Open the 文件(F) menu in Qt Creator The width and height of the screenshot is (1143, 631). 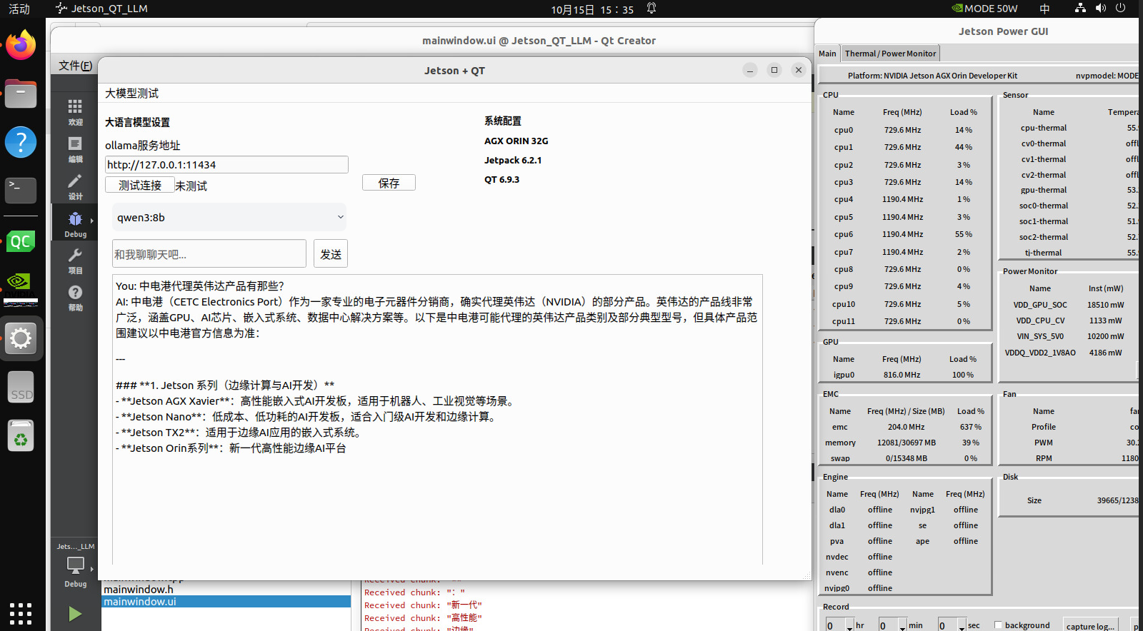click(x=75, y=66)
